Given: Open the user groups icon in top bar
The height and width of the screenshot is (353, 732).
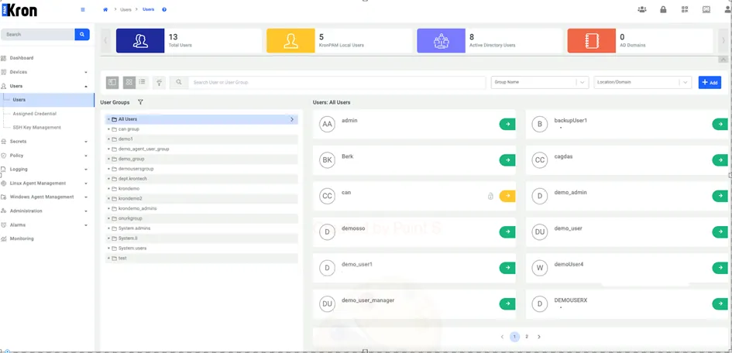Looking at the screenshot, I should coord(642,9).
